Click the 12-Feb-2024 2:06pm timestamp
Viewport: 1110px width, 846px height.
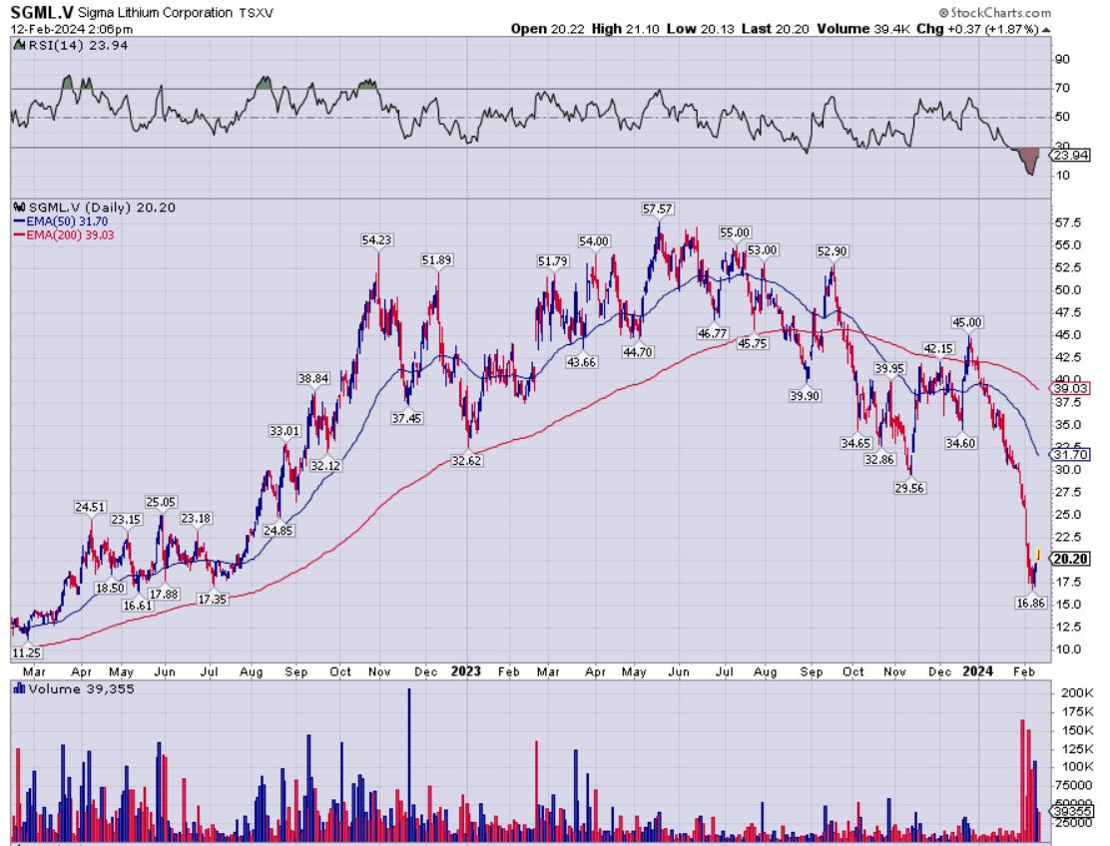pyautogui.click(x=72, y=29)
